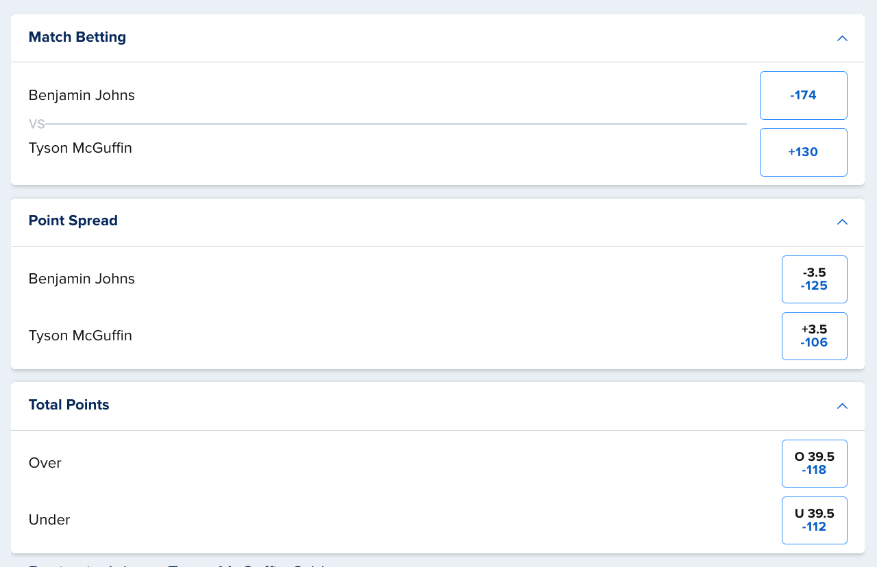
Task: Collapse the Match Betting section chevron
Action: tap(842, 38)
